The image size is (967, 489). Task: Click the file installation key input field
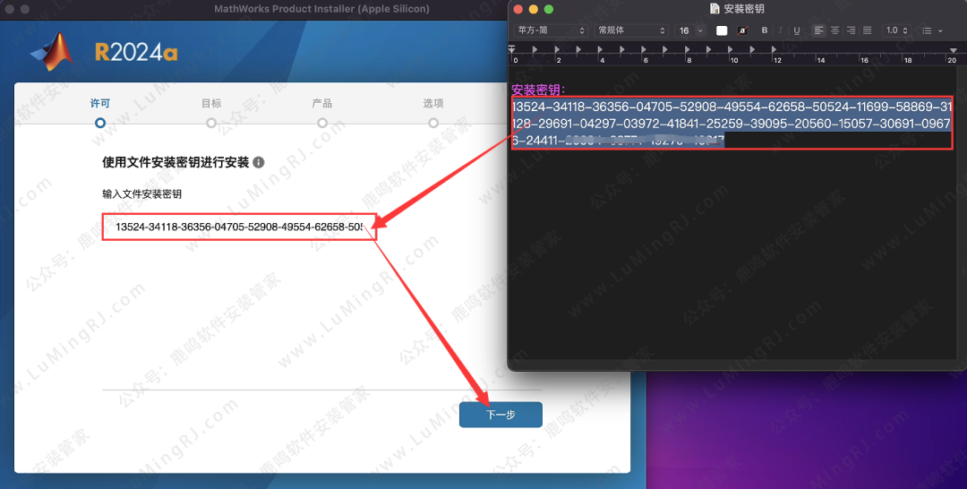[238, 227]
